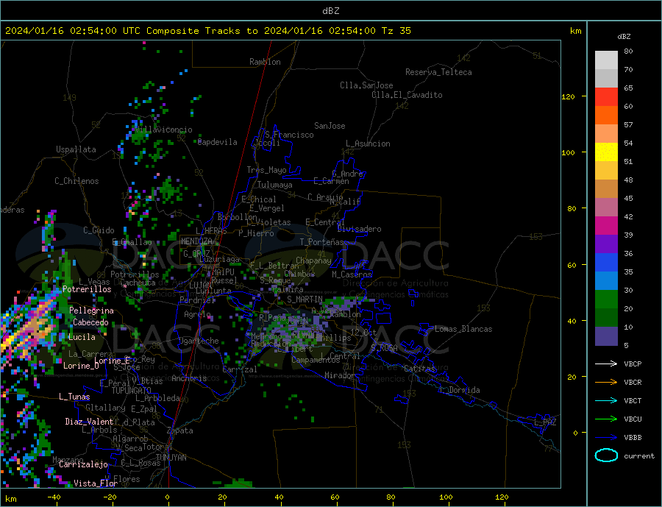Click the Reserva_Telteca label
Screen dimensions: 662x507
coord(438,72)
